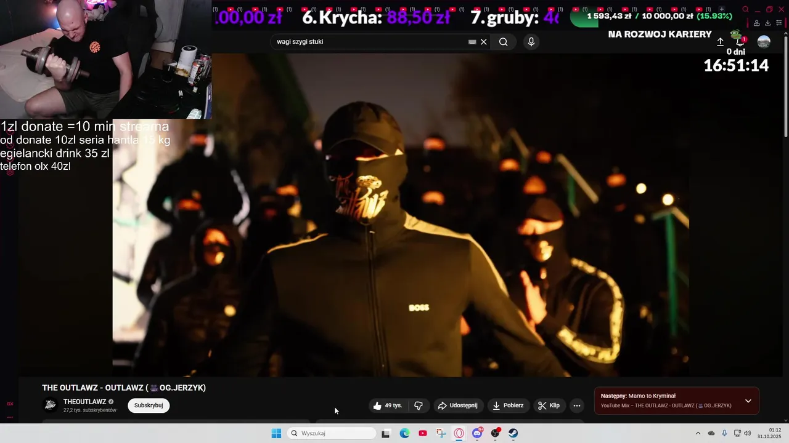Open THEOUTLAWZ channel avatar
Viewport: 789px width, 443px height.
(51, 405)
